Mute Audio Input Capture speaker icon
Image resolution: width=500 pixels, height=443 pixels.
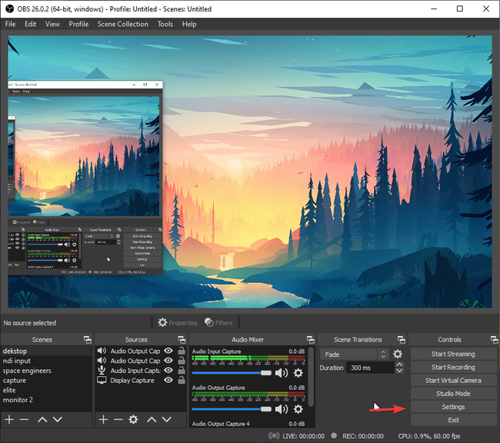[x=282, y=373]
